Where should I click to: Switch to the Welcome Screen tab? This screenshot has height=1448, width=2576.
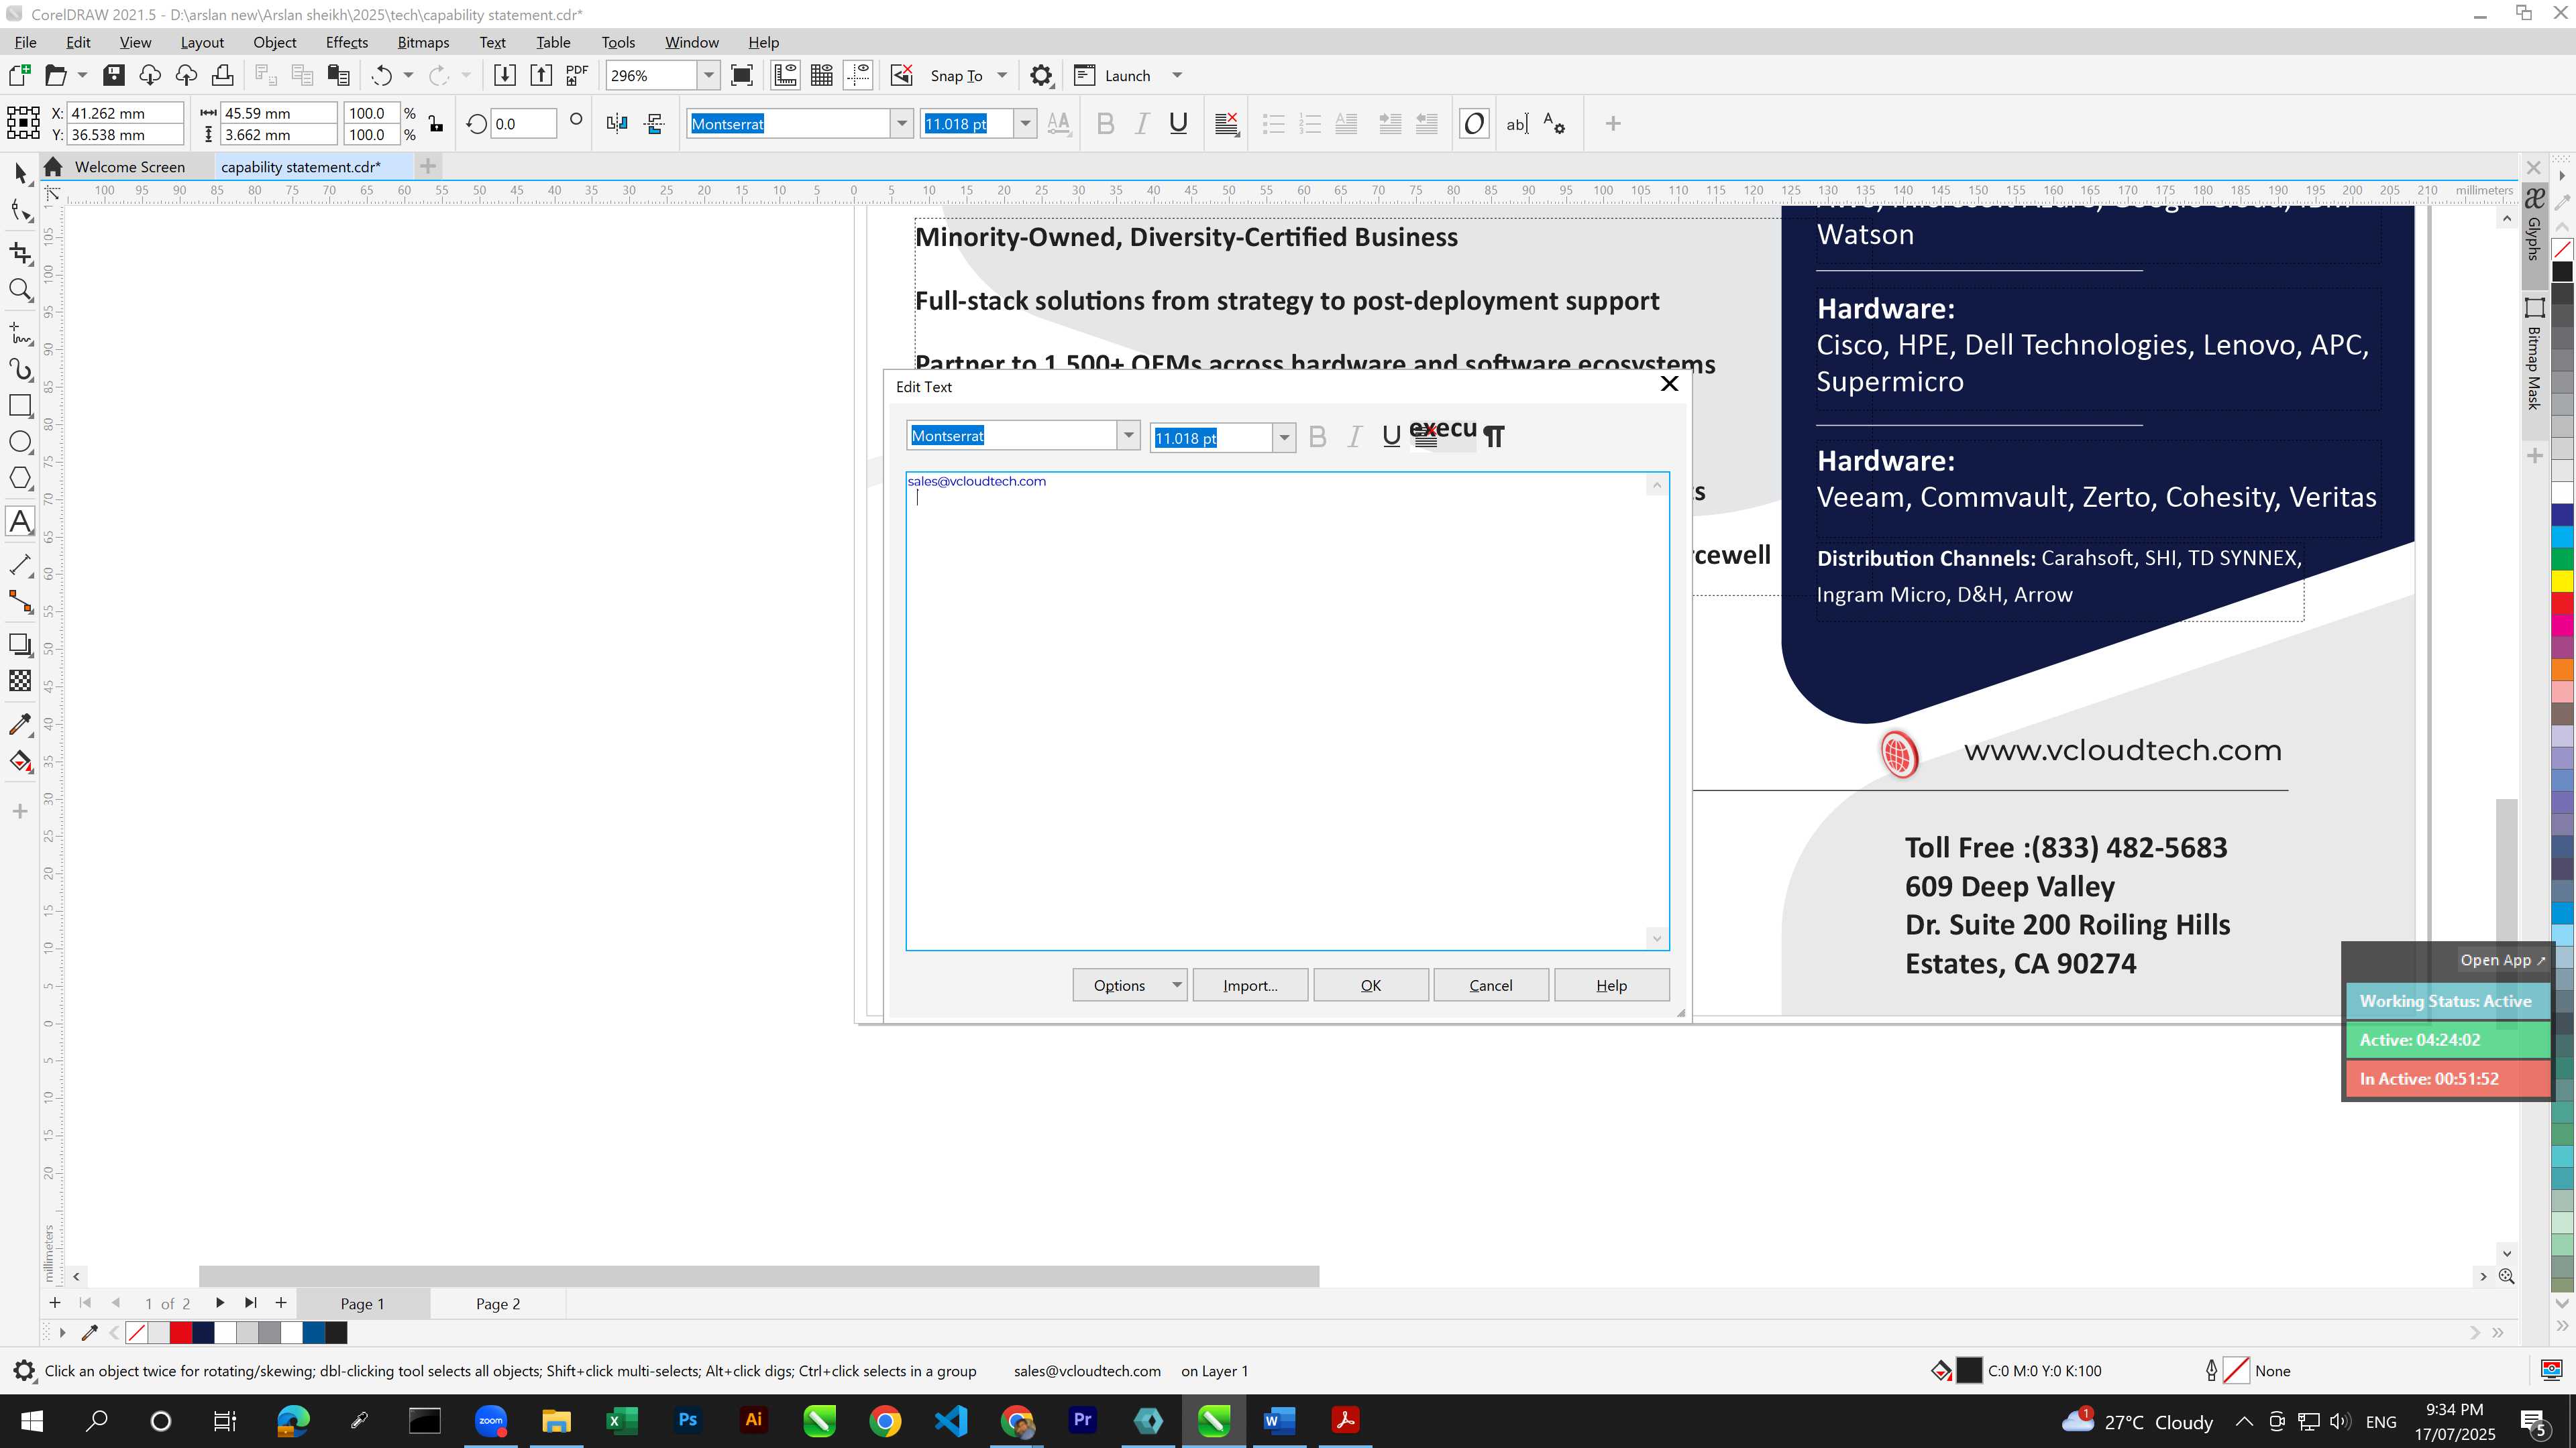point(129,167)
